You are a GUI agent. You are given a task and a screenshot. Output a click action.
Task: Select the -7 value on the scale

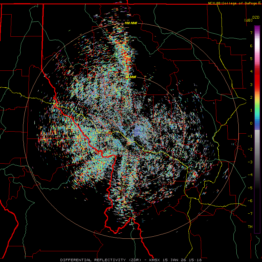[x=250, y=214]
